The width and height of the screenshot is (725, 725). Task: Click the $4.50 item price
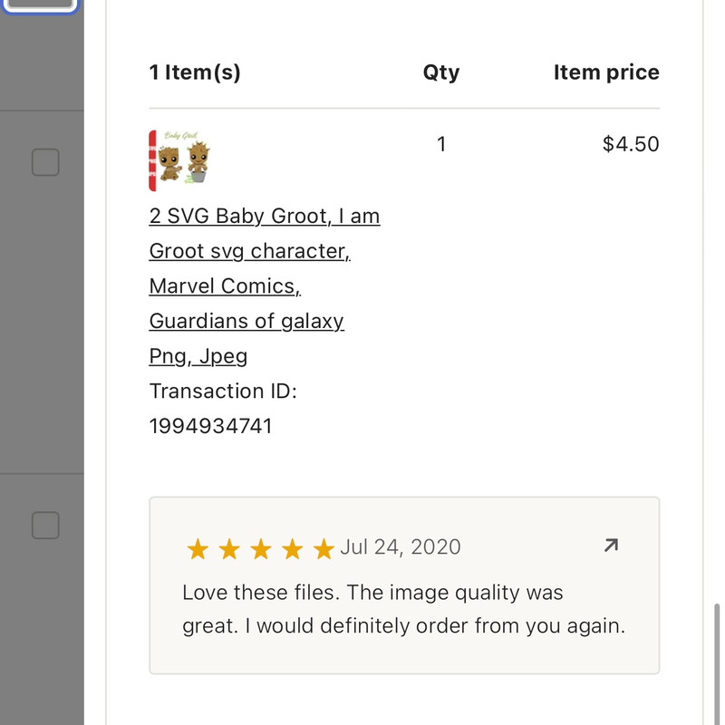coord(631,144)
